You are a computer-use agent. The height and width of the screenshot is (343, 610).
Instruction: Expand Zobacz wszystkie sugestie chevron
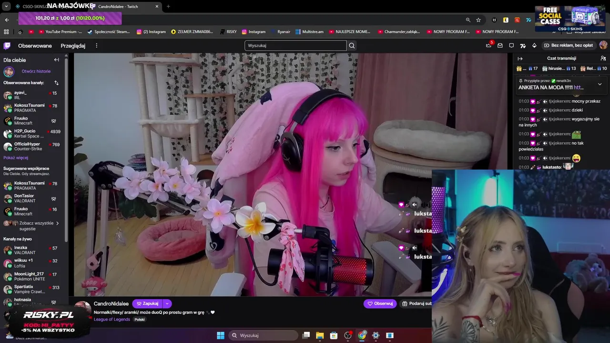[58, 223]
